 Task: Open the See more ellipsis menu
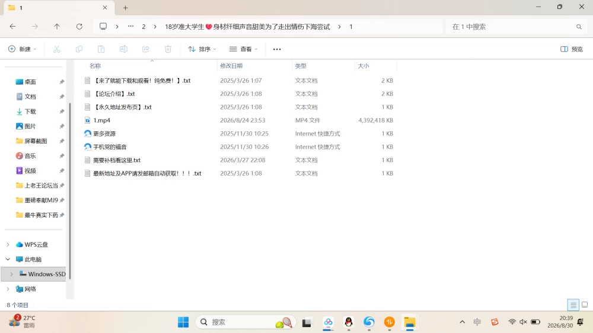click(277, 49)
